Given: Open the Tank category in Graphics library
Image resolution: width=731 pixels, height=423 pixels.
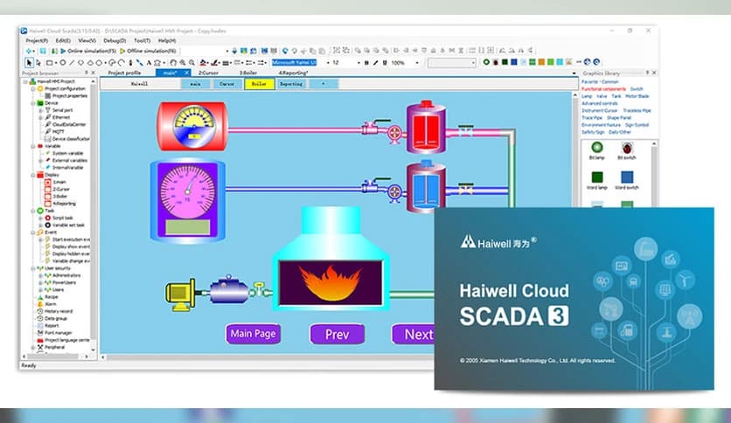Looking at the screenshot, I should coord(616,96).
